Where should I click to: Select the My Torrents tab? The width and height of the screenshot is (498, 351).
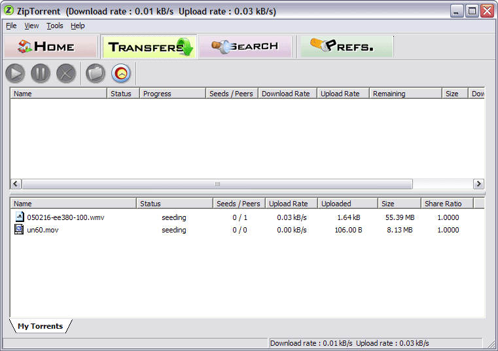(41, 326)
